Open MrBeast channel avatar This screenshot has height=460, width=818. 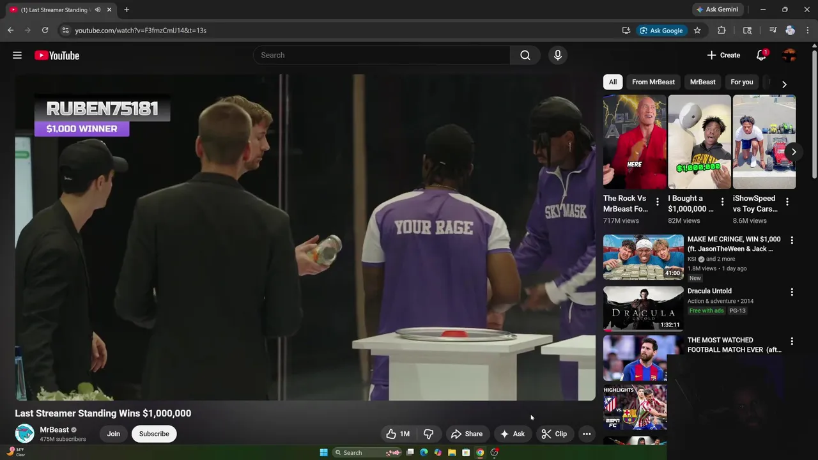pyautogui.click(x=24, y=433)
